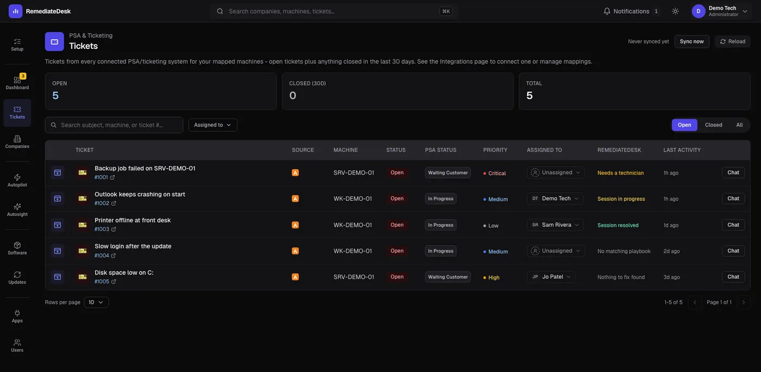This screenshot has height=372, width=761.
Task: Open Chat for Printer offline ticket
Action: pyautogui.click(x=733, y=225)
